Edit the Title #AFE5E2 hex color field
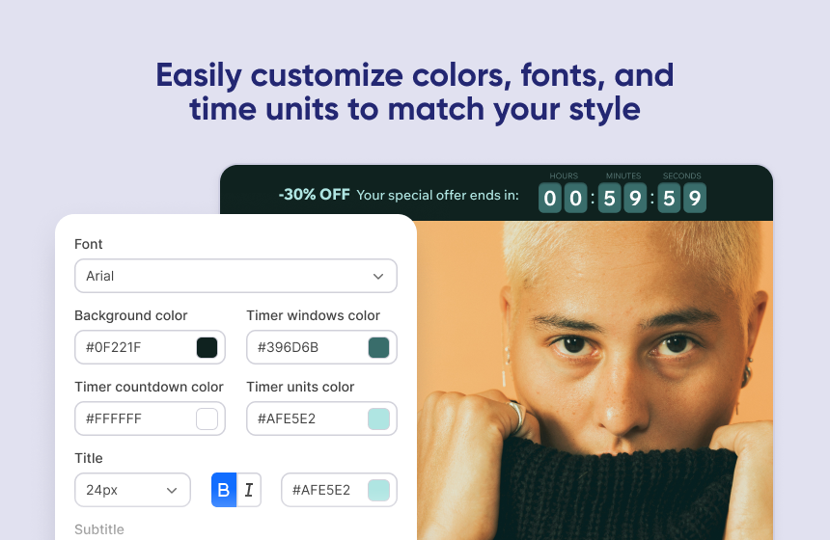 pyautogui.click(x=339, y=490)
